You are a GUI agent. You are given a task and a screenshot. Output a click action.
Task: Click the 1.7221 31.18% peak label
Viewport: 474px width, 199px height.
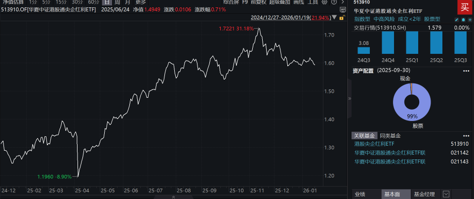(x=236, y=29)
